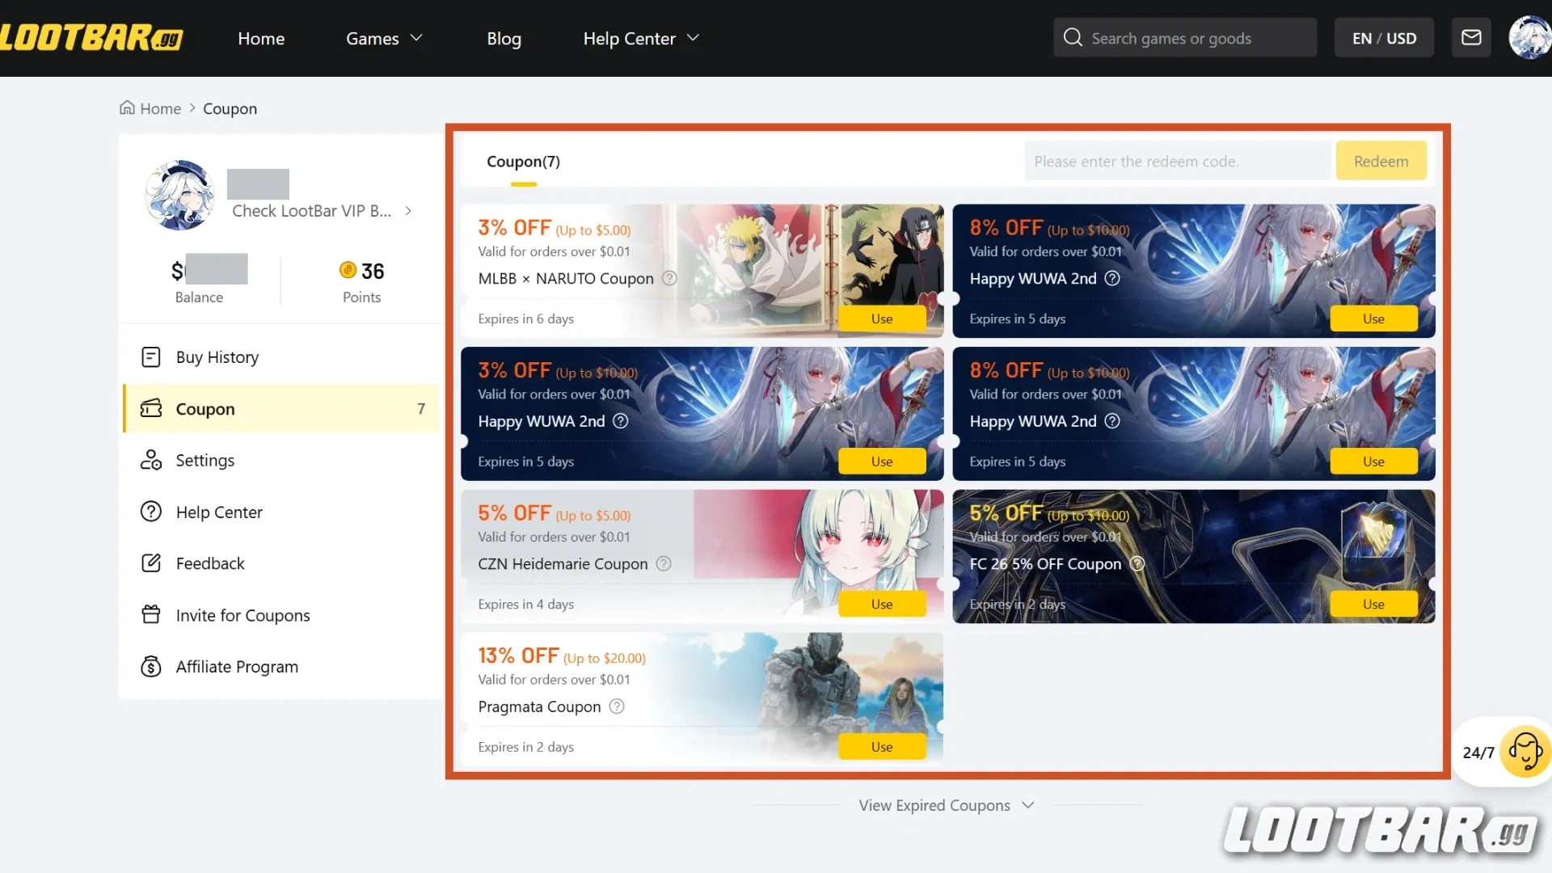The width and height of the screenshot is (1552, 873).
Task: Click the Balance label
Action: click(x=199, y=297)
